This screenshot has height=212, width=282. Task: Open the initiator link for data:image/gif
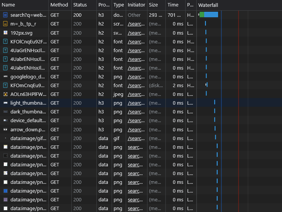[136, 138]
